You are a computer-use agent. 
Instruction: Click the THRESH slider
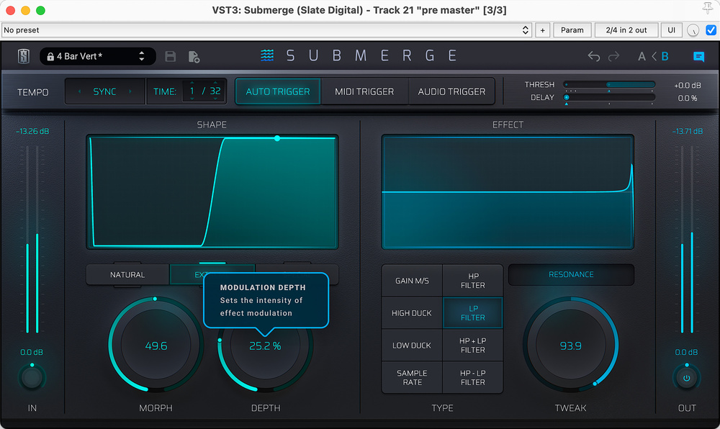tap(609, 85)
